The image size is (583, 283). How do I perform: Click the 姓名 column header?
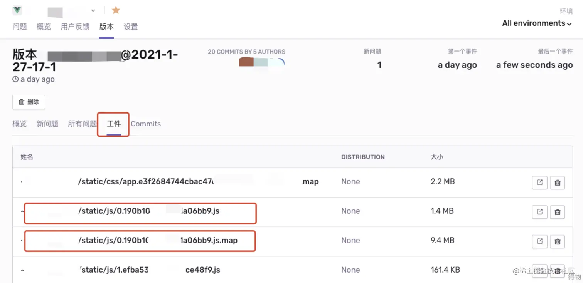tap(27, 157)
